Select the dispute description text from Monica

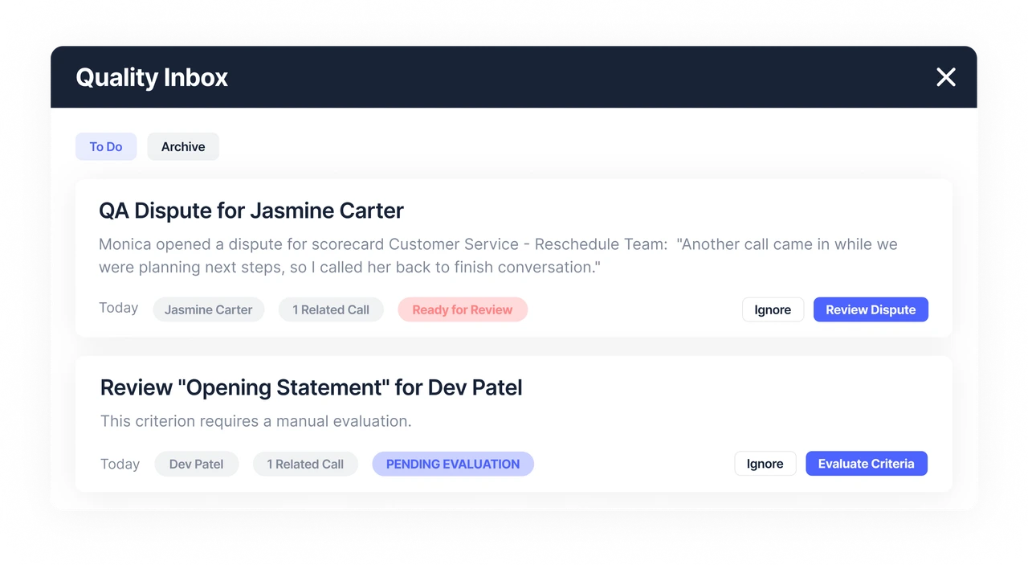click(498, 256)
